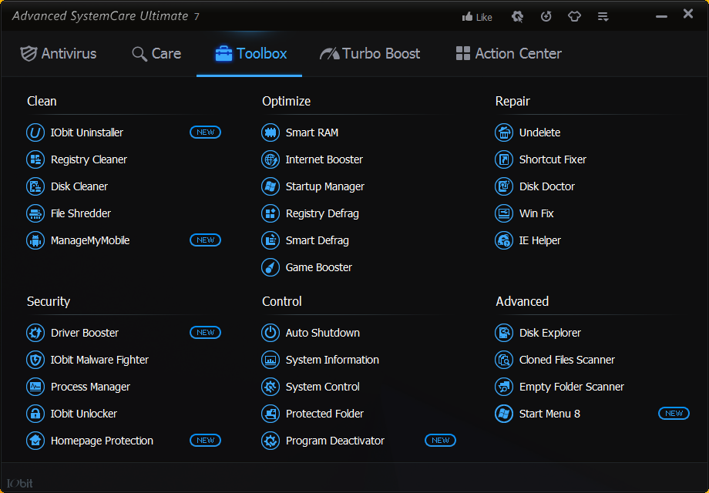
Task: Open the Program Deactivator tool
Action: [334, 441]
